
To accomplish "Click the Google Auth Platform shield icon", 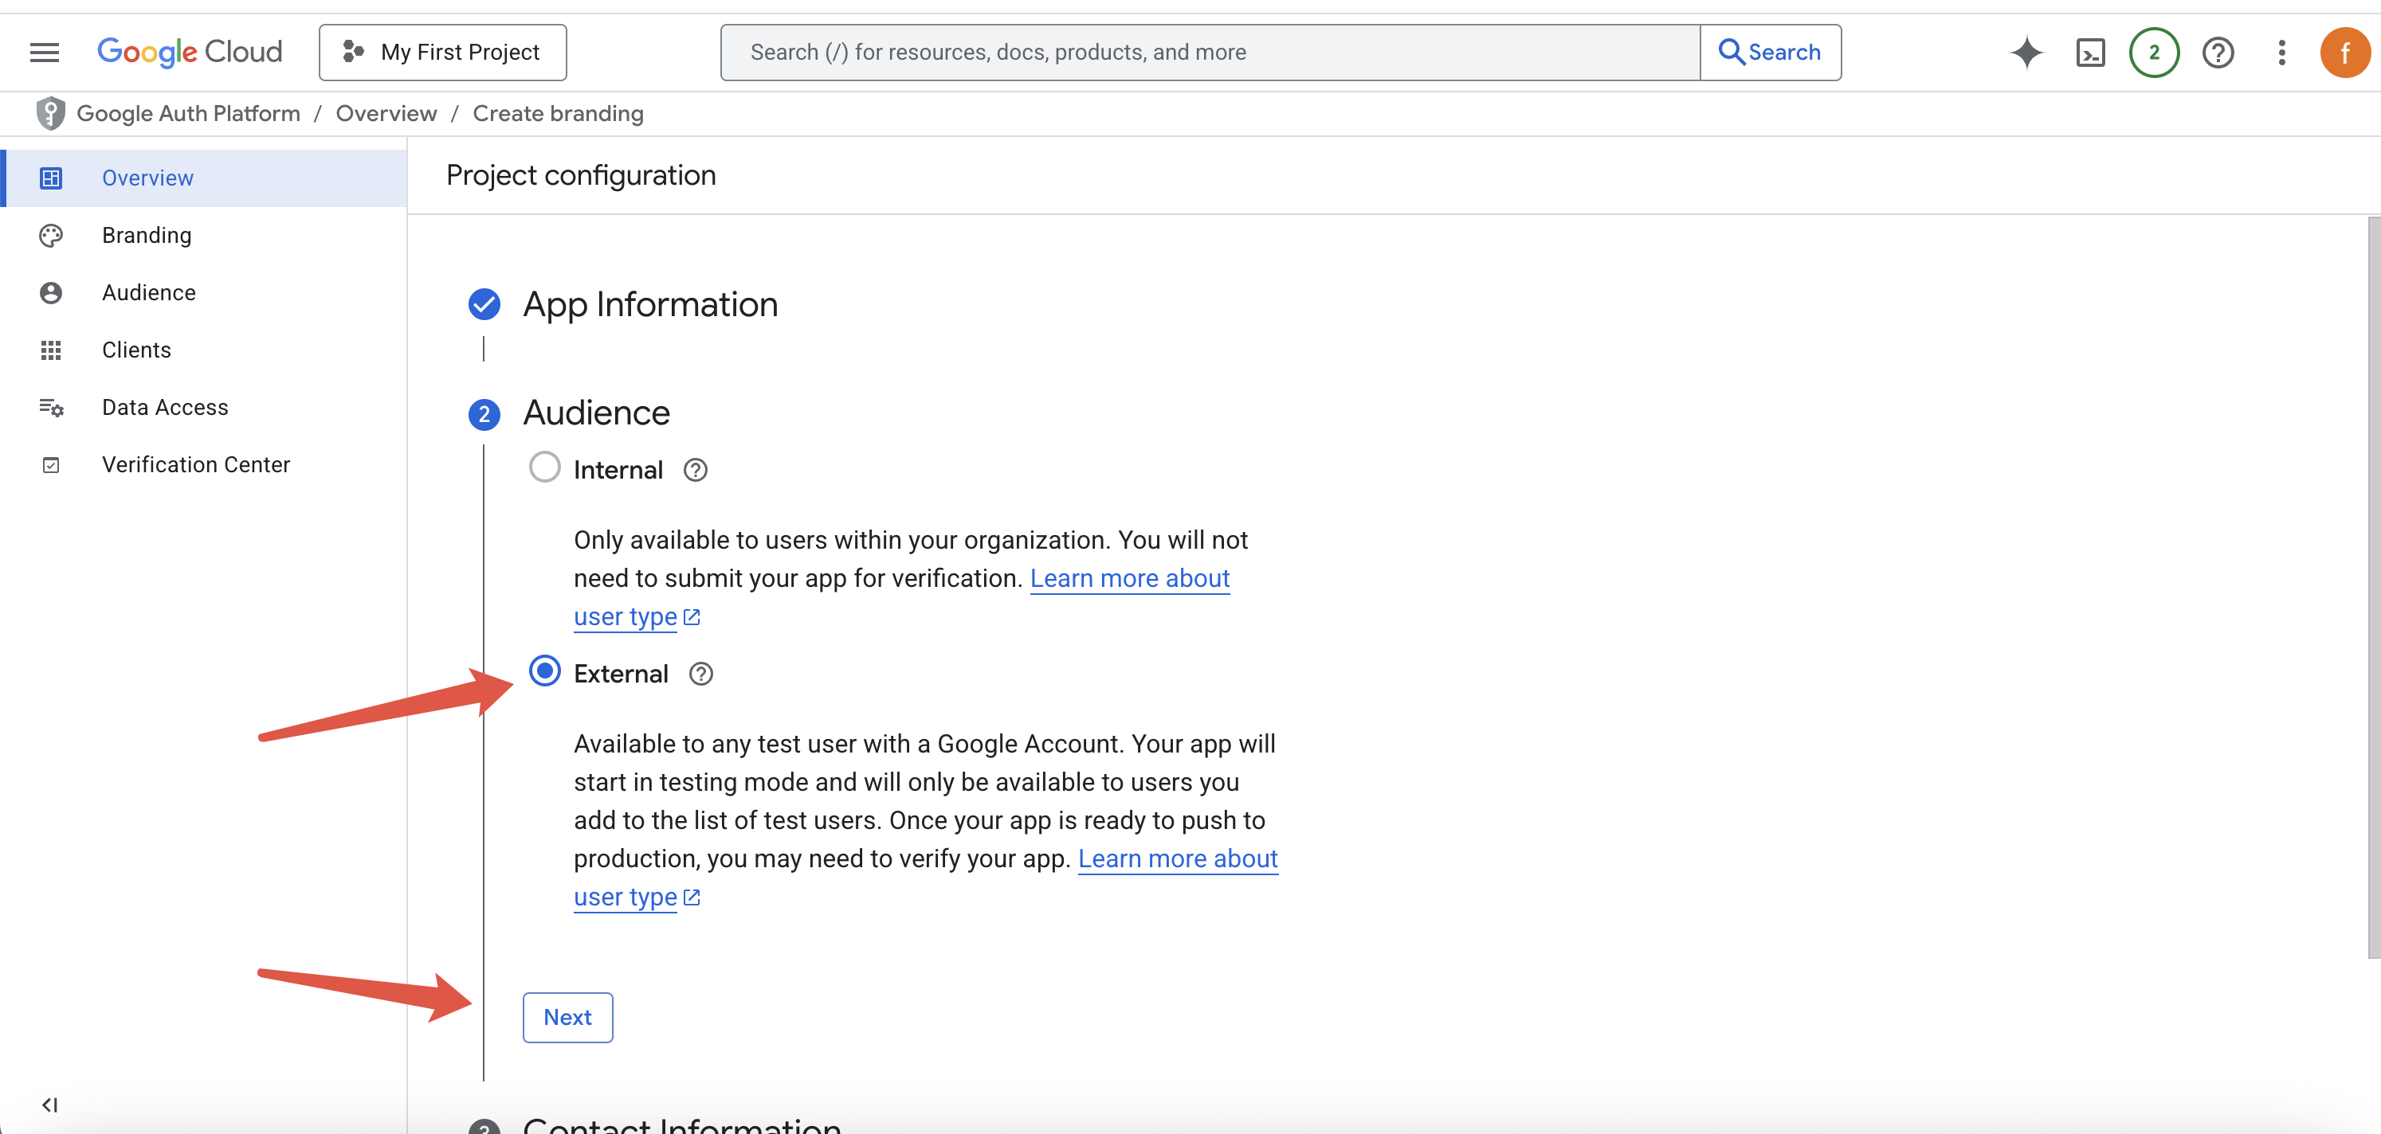I will point(50,114).
